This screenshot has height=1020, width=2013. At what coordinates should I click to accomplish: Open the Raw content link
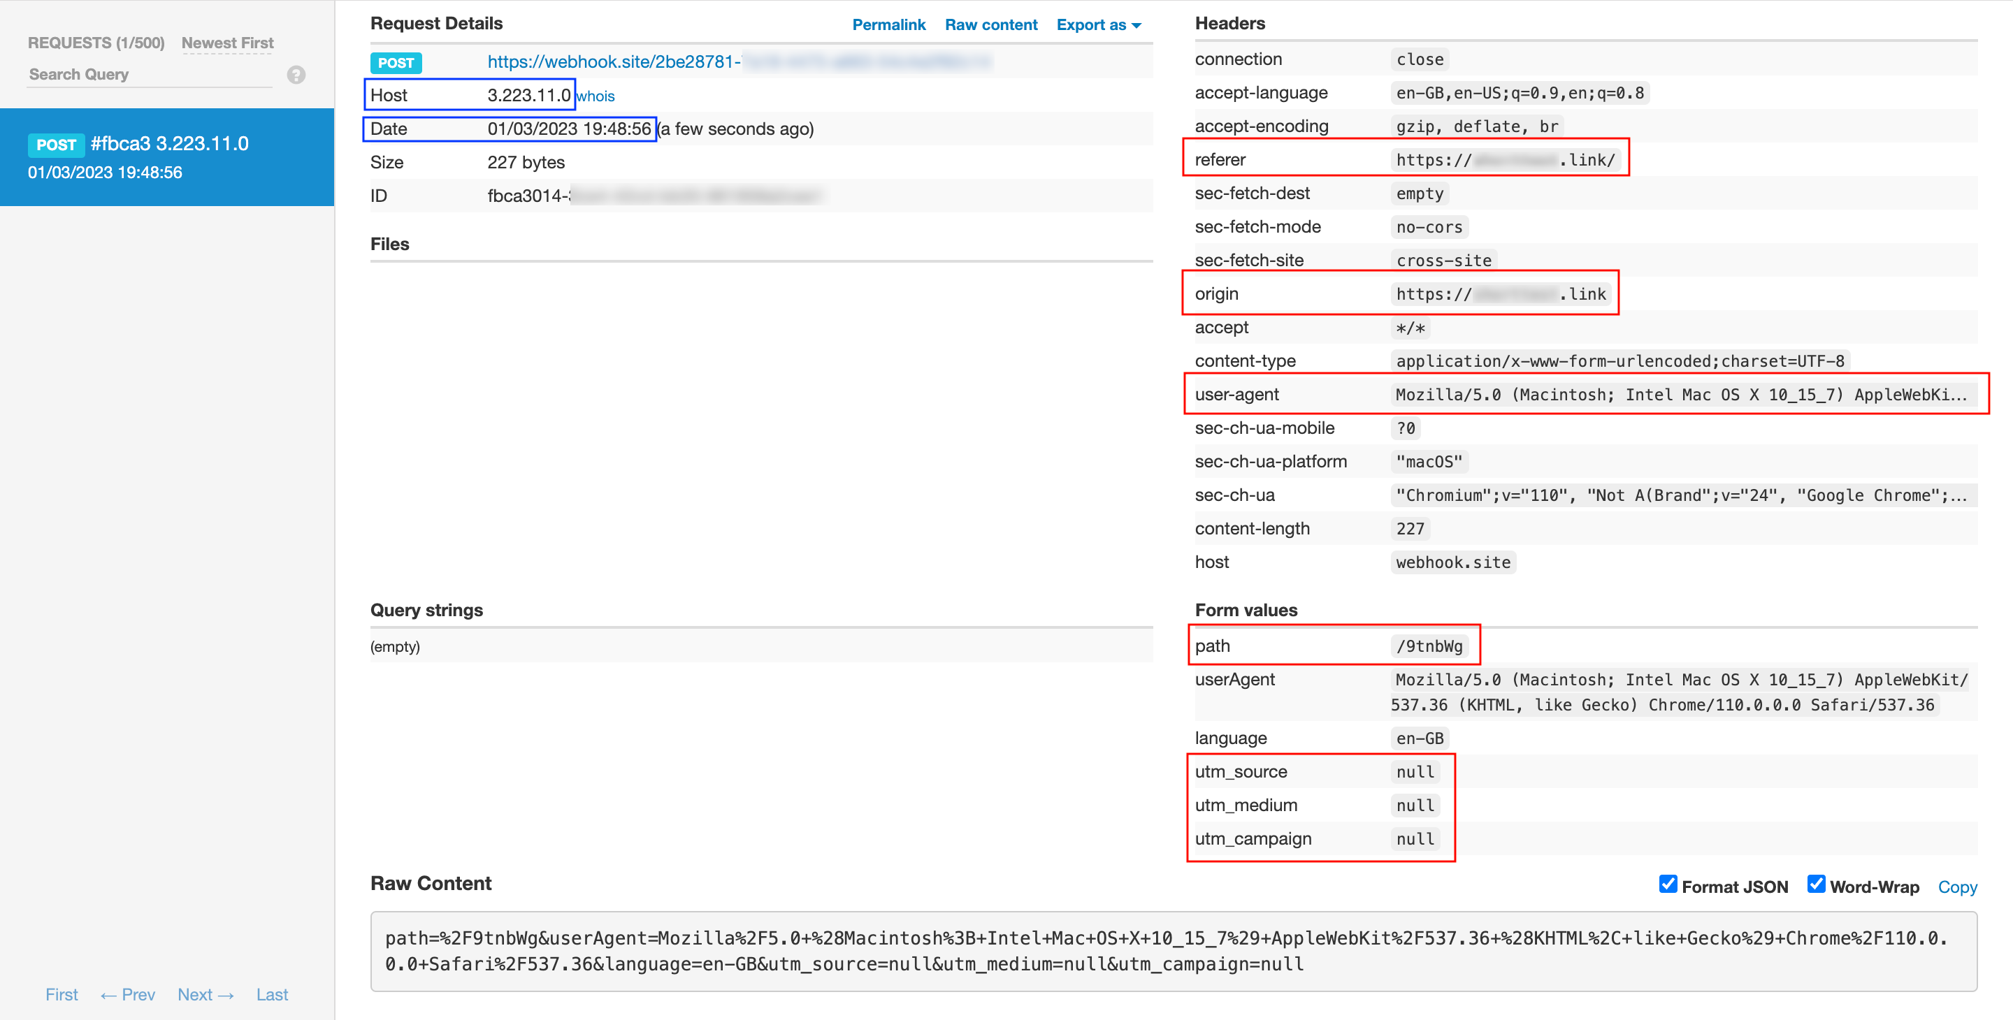tap(990, 25)
